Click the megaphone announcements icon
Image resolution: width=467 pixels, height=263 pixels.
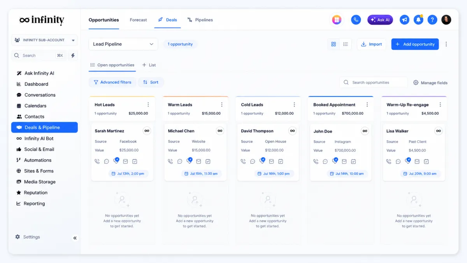tap(404, 20)
